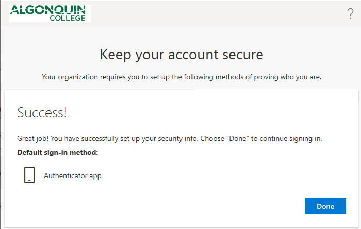The image size is (361, 229).
Task: Click the "Success!" heading
Action: (42, 113)
